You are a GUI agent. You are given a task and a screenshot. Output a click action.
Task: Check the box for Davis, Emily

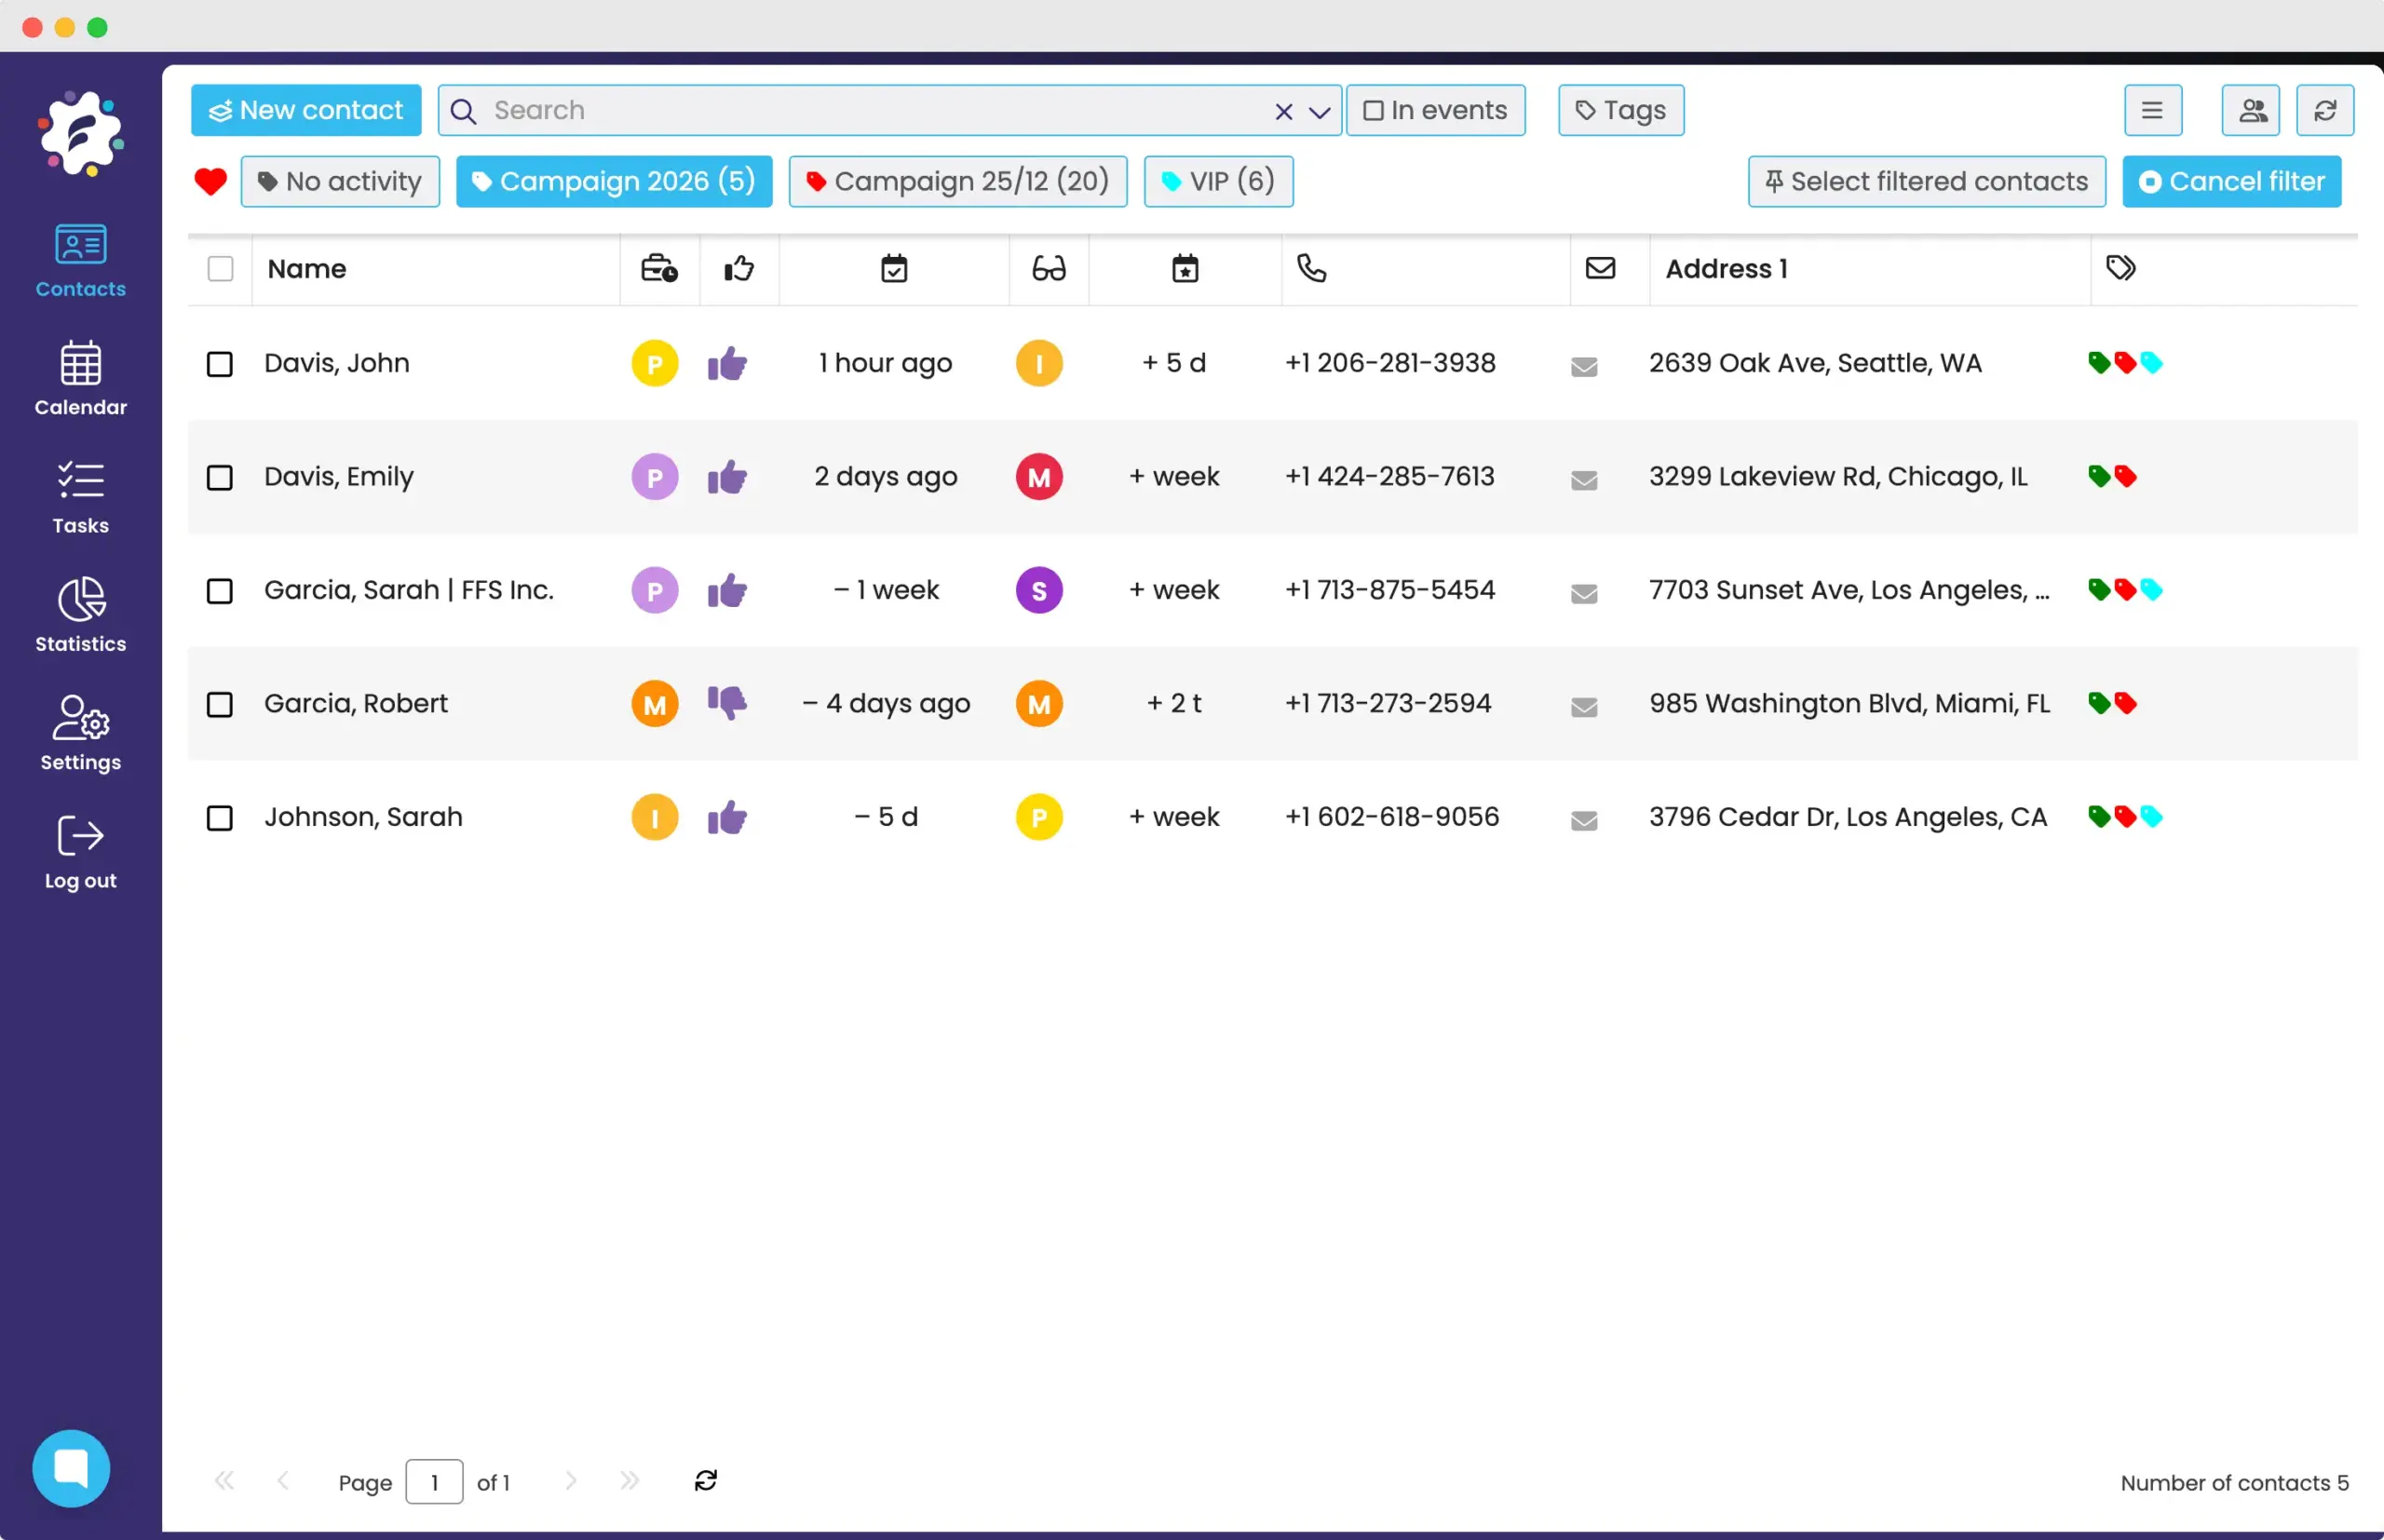point(219,478)
